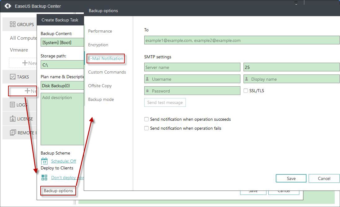Open LOGS from the sidebar
Image resolution: width=340 pixels, height=207 pixels.
(12, 105)
